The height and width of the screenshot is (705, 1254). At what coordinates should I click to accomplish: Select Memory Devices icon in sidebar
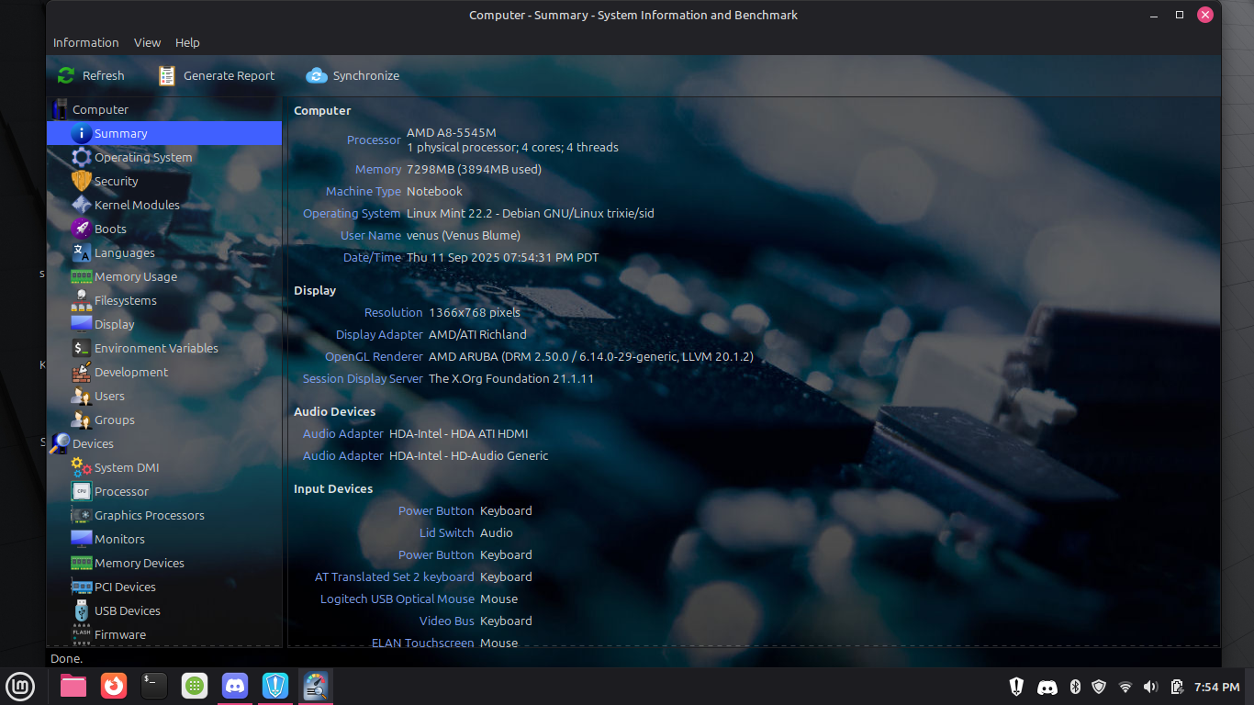pyautogui.click(x=82, y=563)
